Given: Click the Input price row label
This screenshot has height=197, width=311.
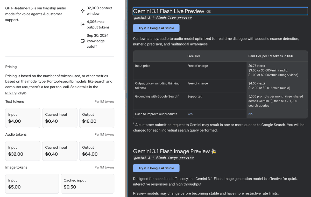Looking at the screenshot, I should (143, 66).
